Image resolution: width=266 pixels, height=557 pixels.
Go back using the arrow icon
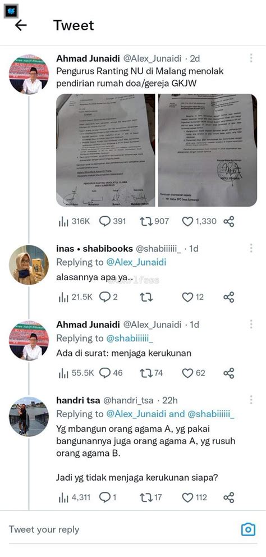(x=21, y=25)
